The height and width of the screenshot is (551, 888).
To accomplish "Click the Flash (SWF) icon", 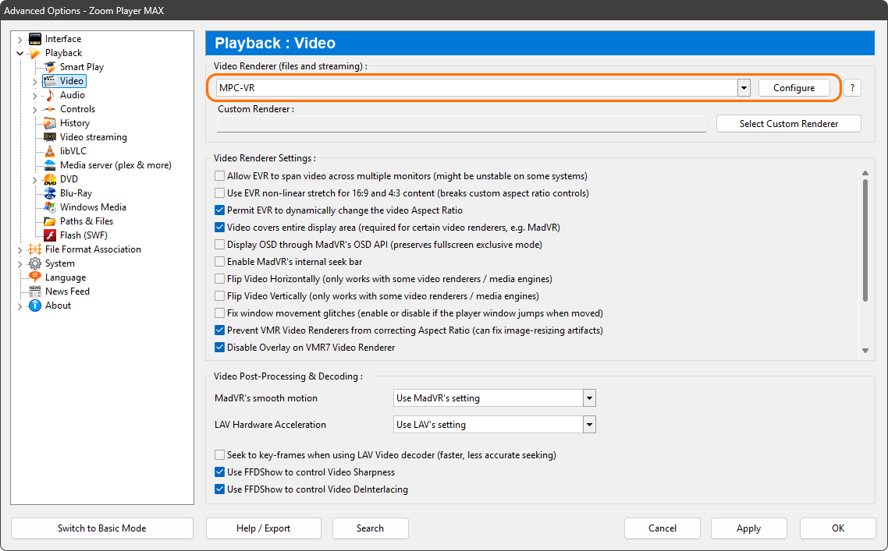I will (51, 235).
